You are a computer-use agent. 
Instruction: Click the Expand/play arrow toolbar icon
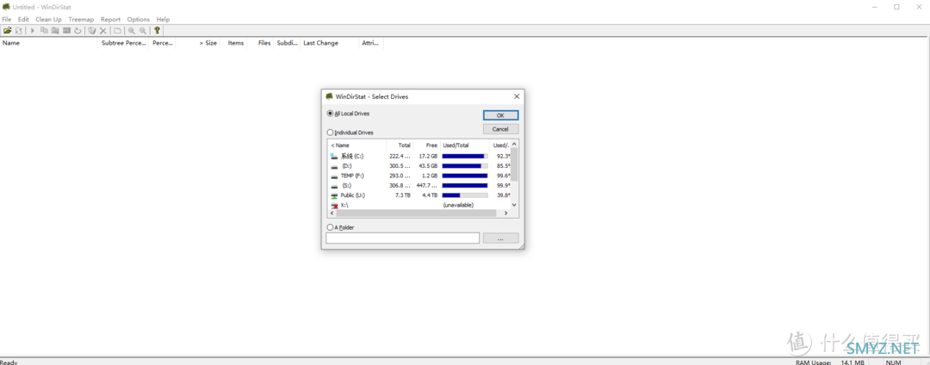33,30
